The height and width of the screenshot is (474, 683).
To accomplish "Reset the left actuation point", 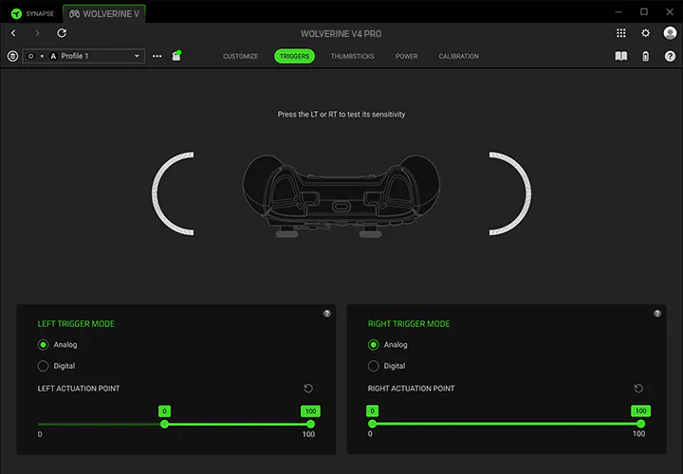I will click(x=308, y=389).
